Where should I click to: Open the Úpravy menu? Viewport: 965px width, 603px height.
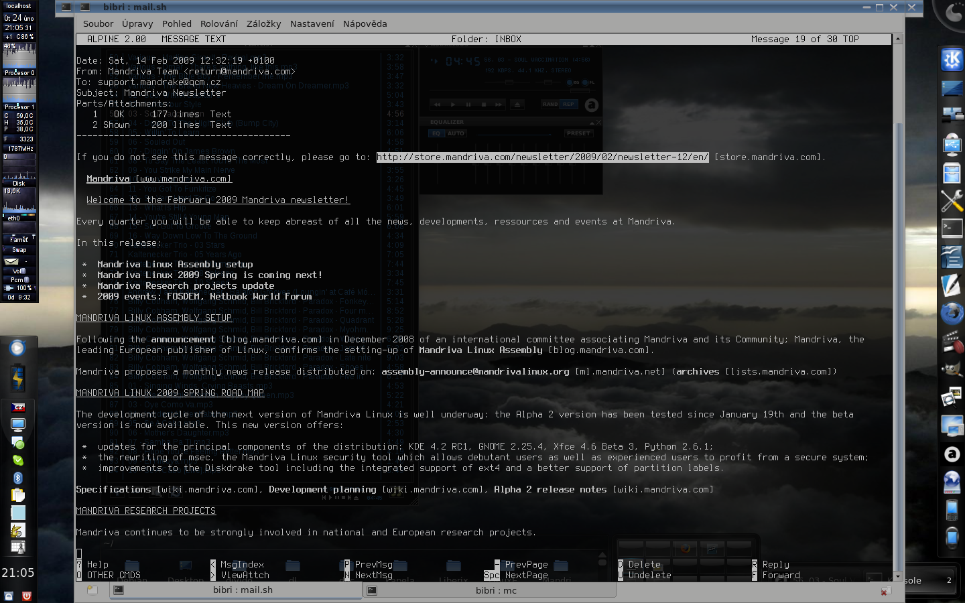(x=137, y=23)
